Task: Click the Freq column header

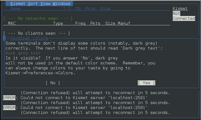Action: click(80, 23)
